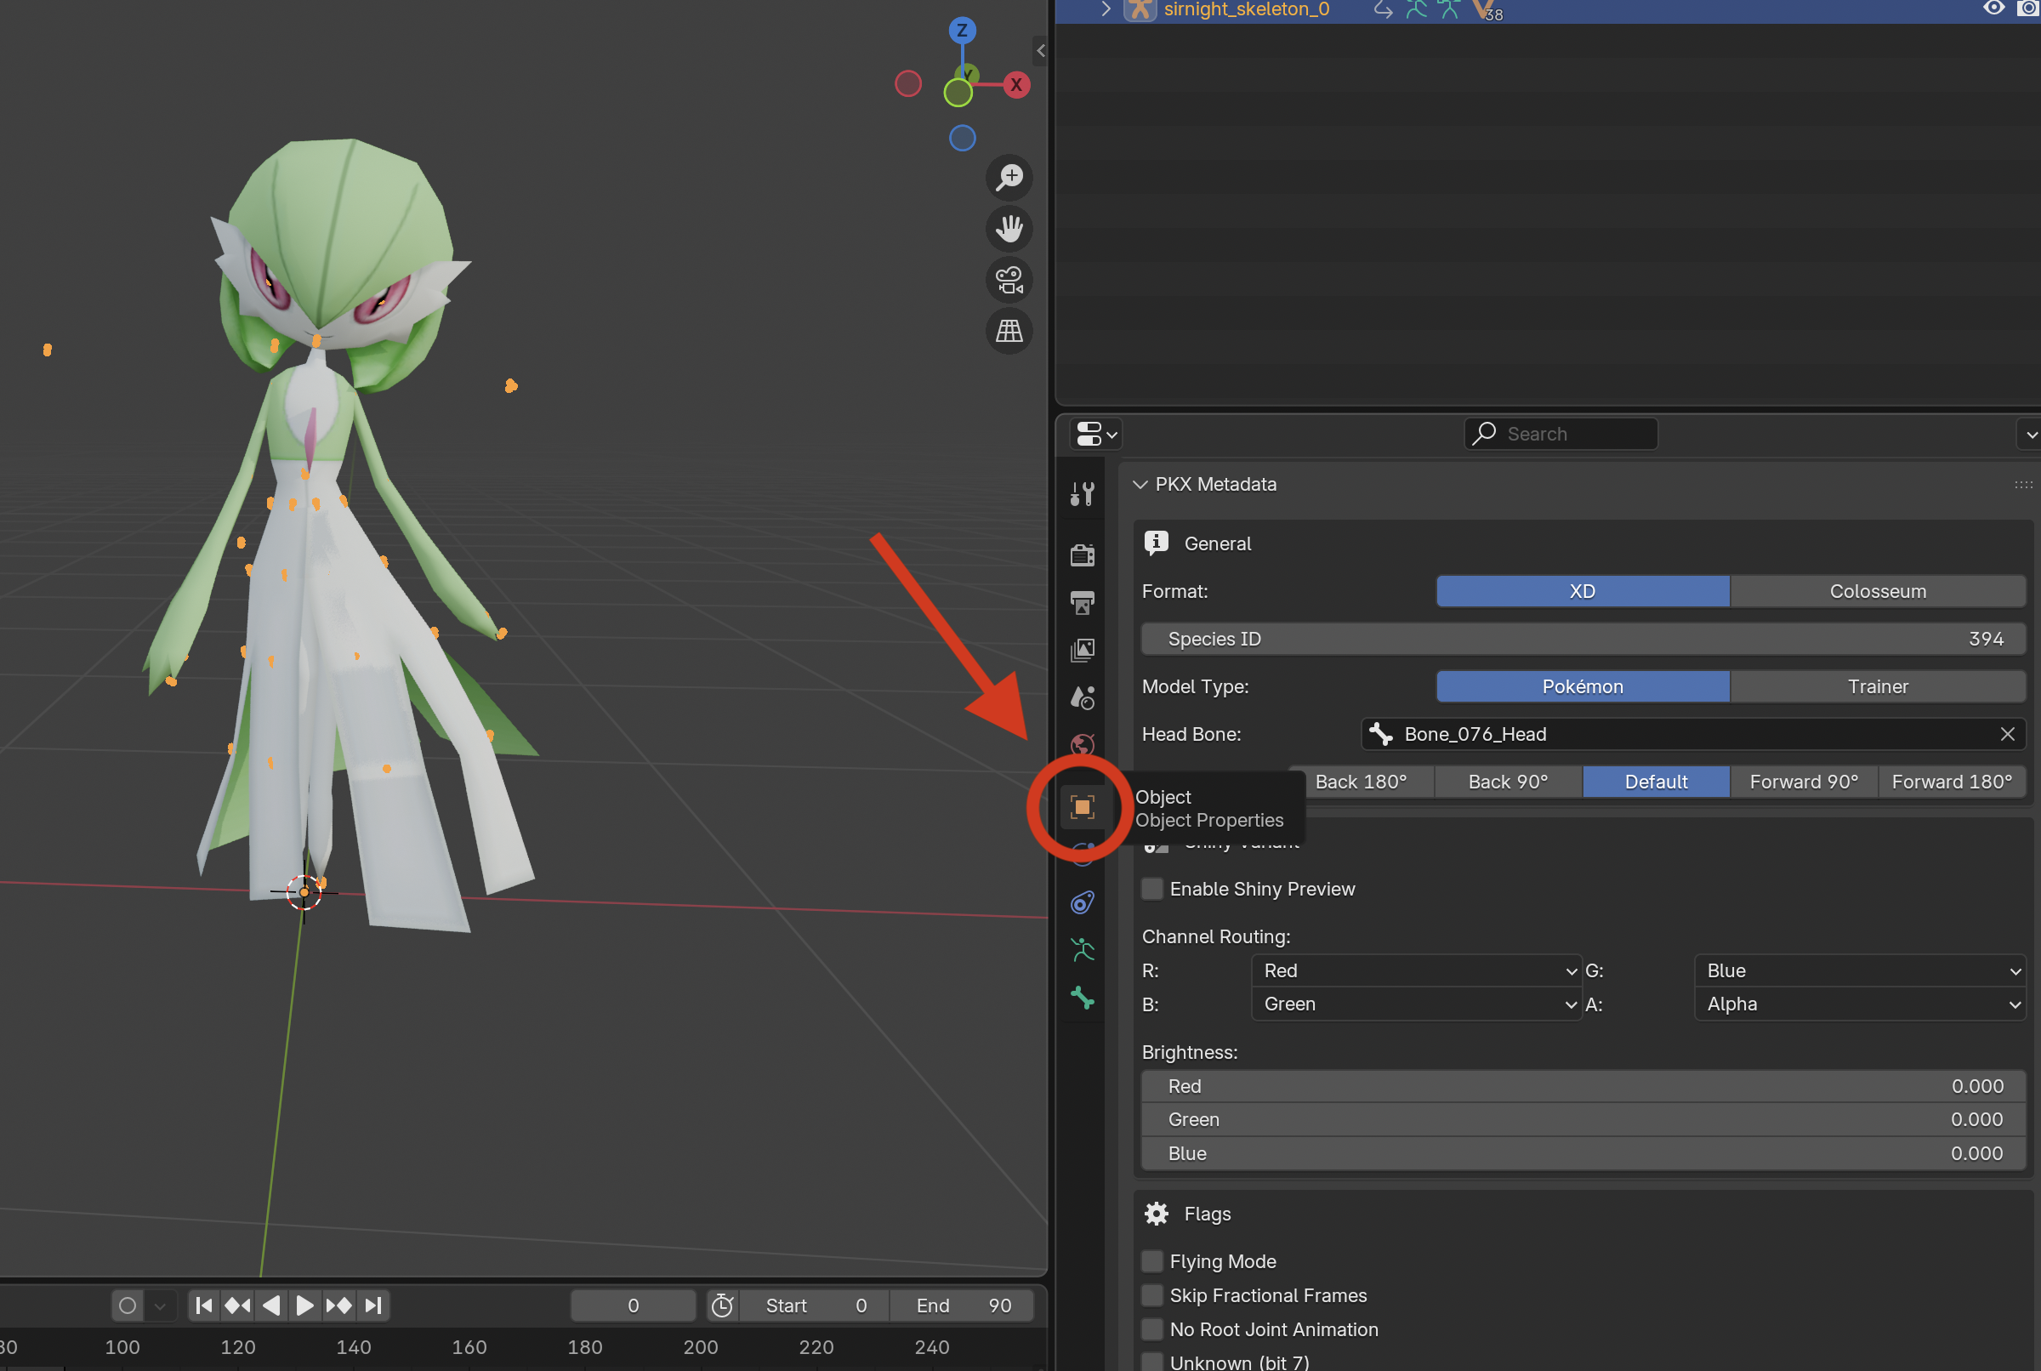The width and height of the screenshot is (2041, 1371).
Task: Play the animation forward
Action: [x=304, y=1306]
